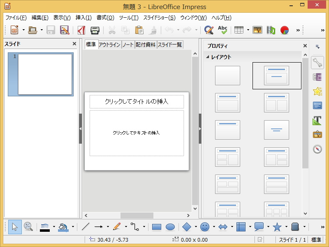Click the Cut scissors icon
Viewport: 329px width, 247px height.
112,30
